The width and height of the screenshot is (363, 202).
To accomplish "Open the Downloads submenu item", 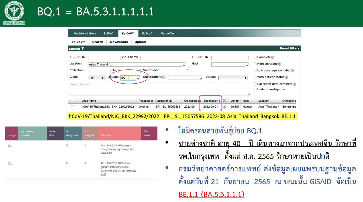I will click(x=119, y=42).
